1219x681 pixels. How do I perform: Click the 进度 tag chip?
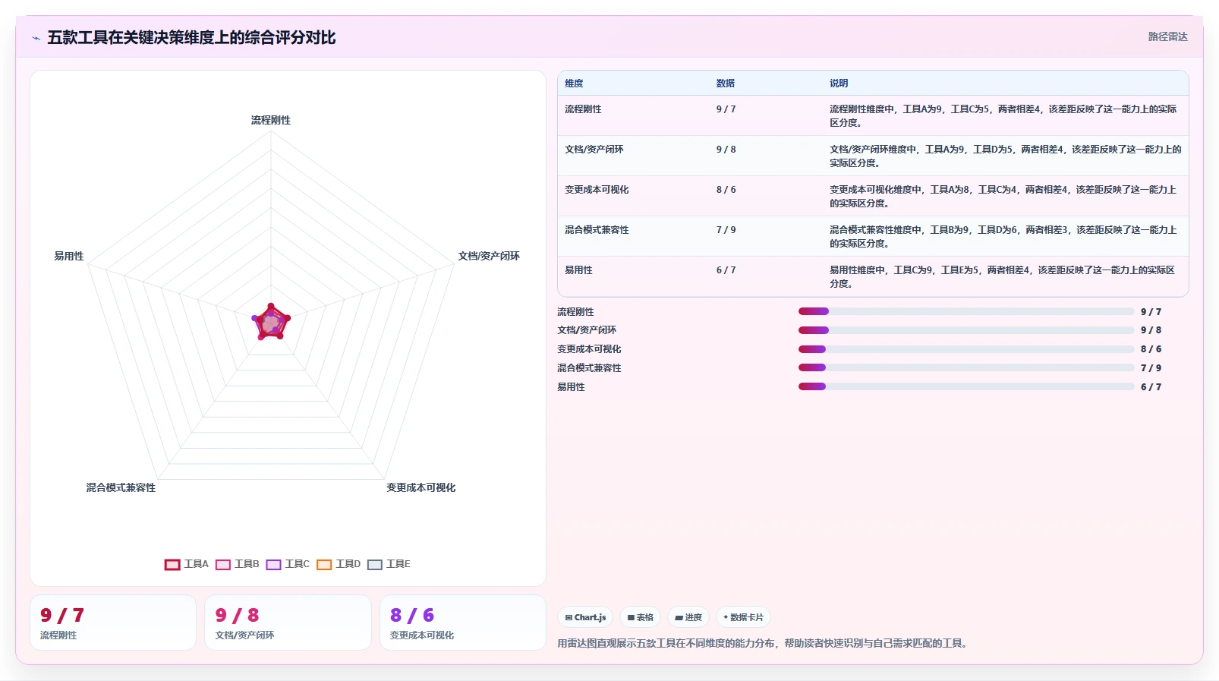pos(688,617)
